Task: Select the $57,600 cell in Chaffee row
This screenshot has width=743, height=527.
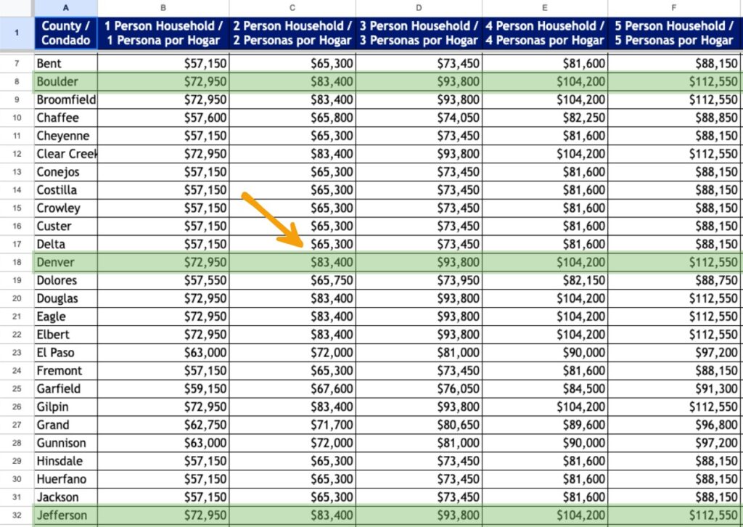Action: click(163, 118)
